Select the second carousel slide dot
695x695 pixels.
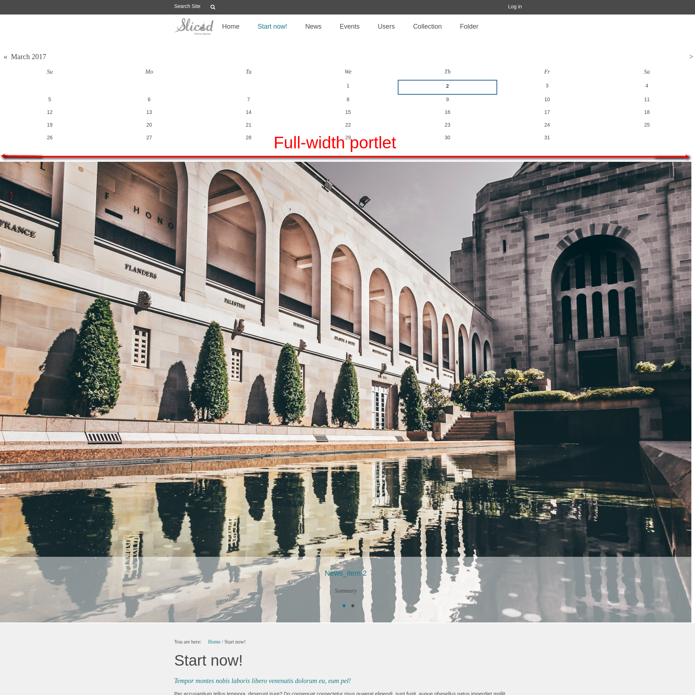[353, 606]
